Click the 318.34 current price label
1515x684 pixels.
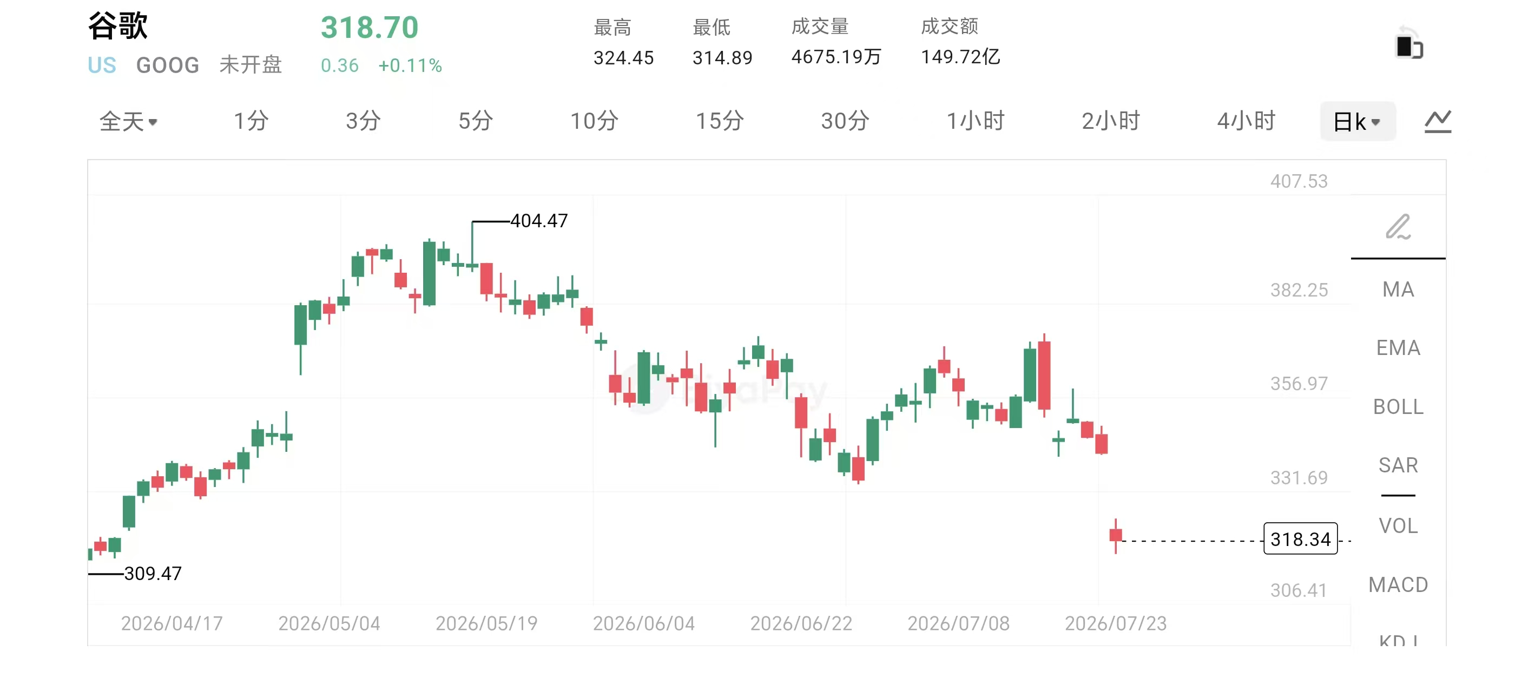pos(1300,539)
